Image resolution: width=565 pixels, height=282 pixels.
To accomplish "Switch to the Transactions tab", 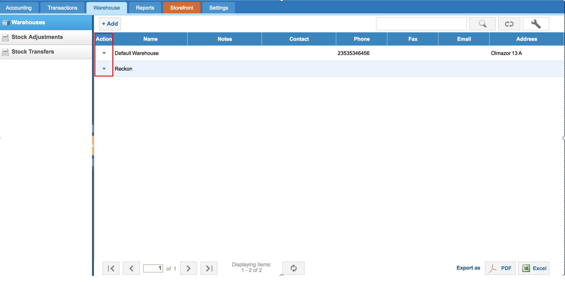I will (62, 8).
